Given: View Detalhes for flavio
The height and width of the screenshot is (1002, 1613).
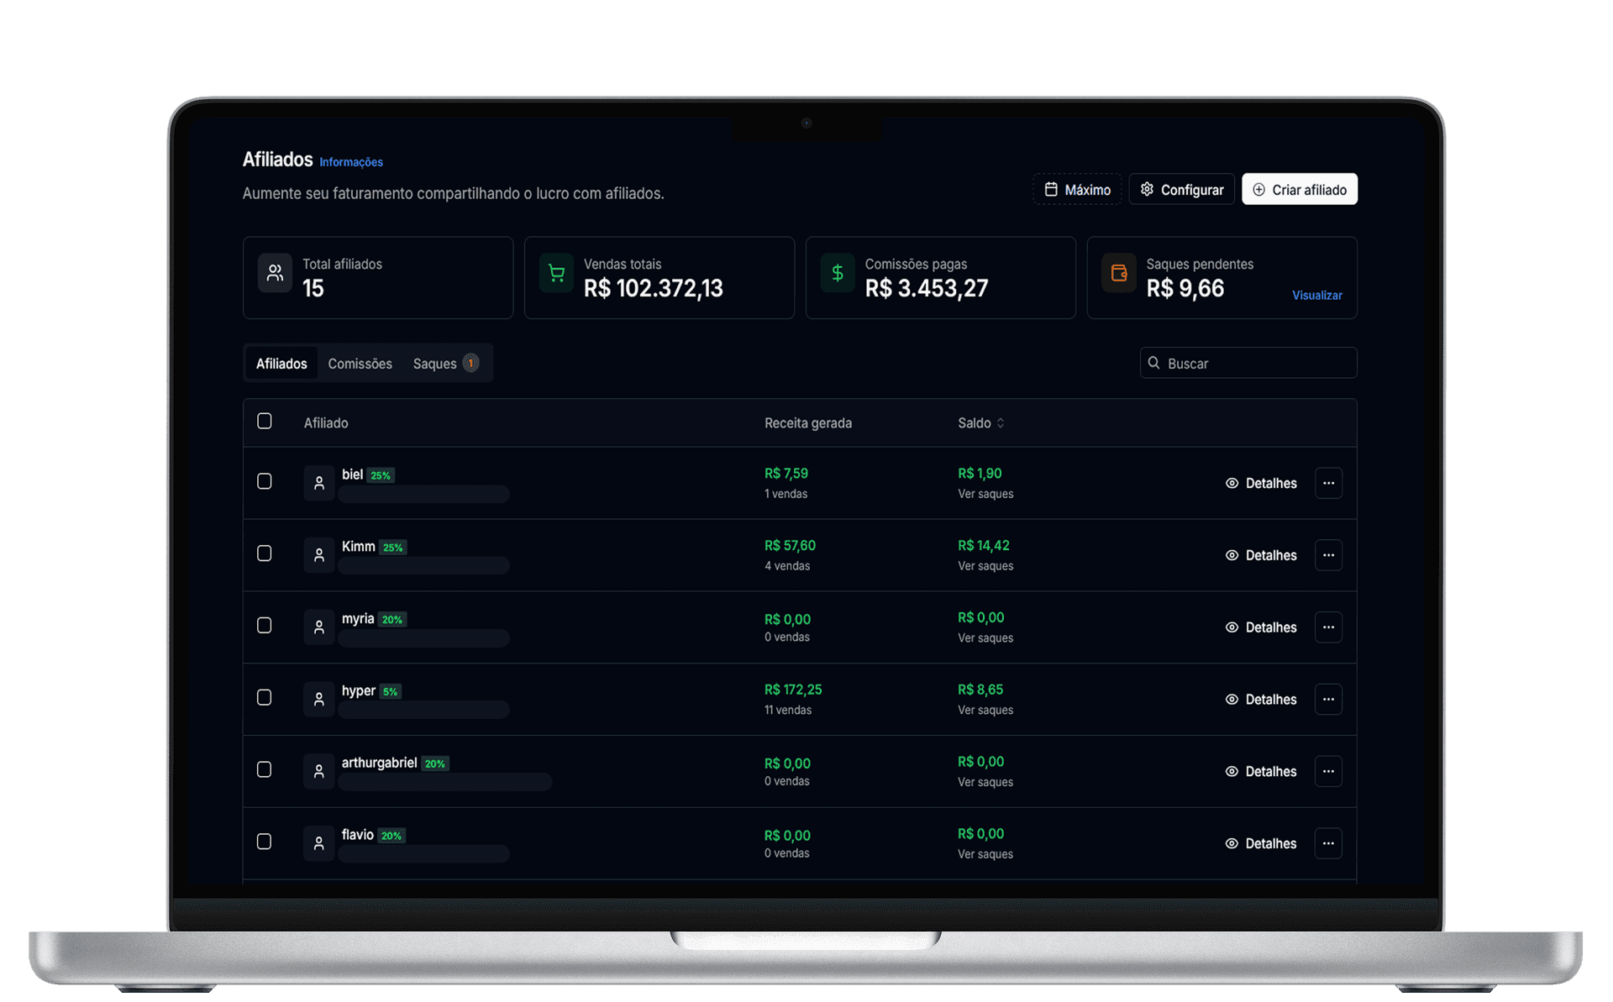Looking at the screenshot, I should (1261, 843).
